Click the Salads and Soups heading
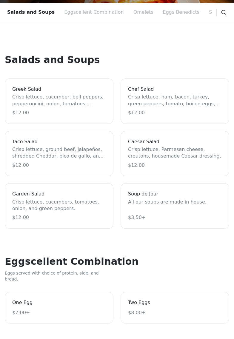The image size is (234, 339). [x=52, y=60]
